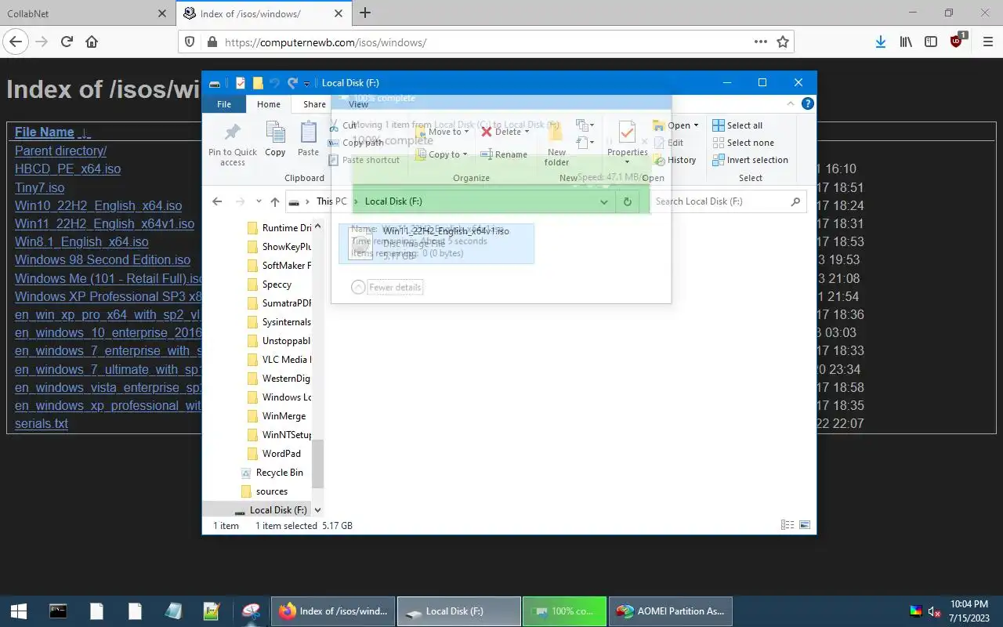Image resolution: width=1003 pixels, height=627 pixels.
Task: Switch to large icons view button
Action: click(x=804, y=525)
